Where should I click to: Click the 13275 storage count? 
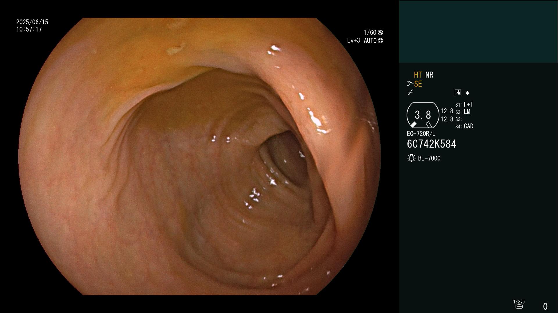(x=519, y=302)
